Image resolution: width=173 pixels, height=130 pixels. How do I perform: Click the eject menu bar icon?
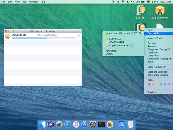pyautogui.click(x=128, y=2)
